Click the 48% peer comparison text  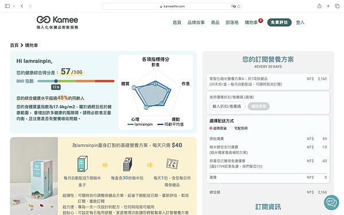[62, 97]
